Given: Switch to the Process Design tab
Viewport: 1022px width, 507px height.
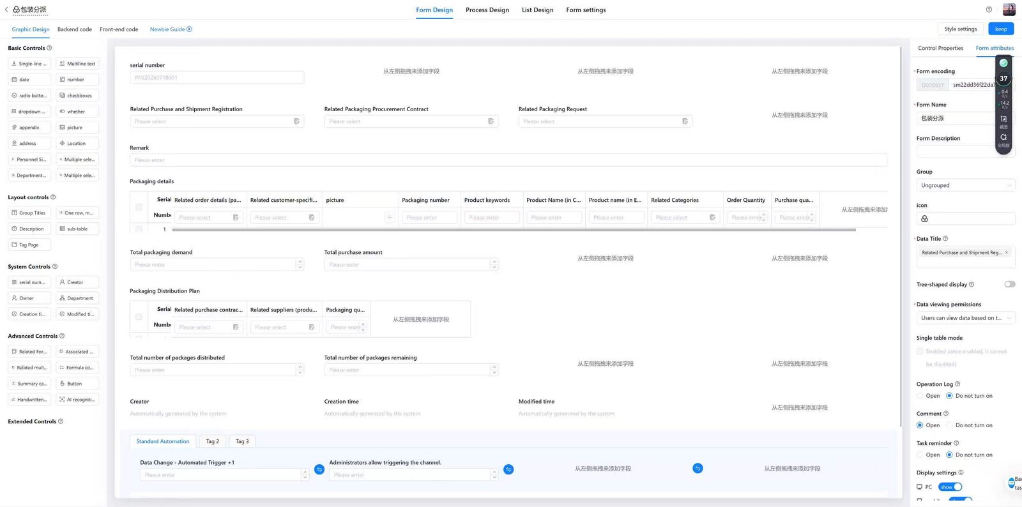Looking at the screenshot, I should [x=487, y=10].
